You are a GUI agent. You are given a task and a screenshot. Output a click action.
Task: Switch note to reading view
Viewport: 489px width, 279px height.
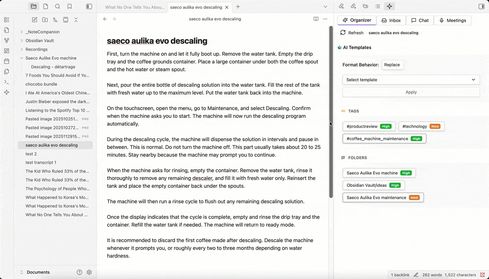click(x=316, y=19)
